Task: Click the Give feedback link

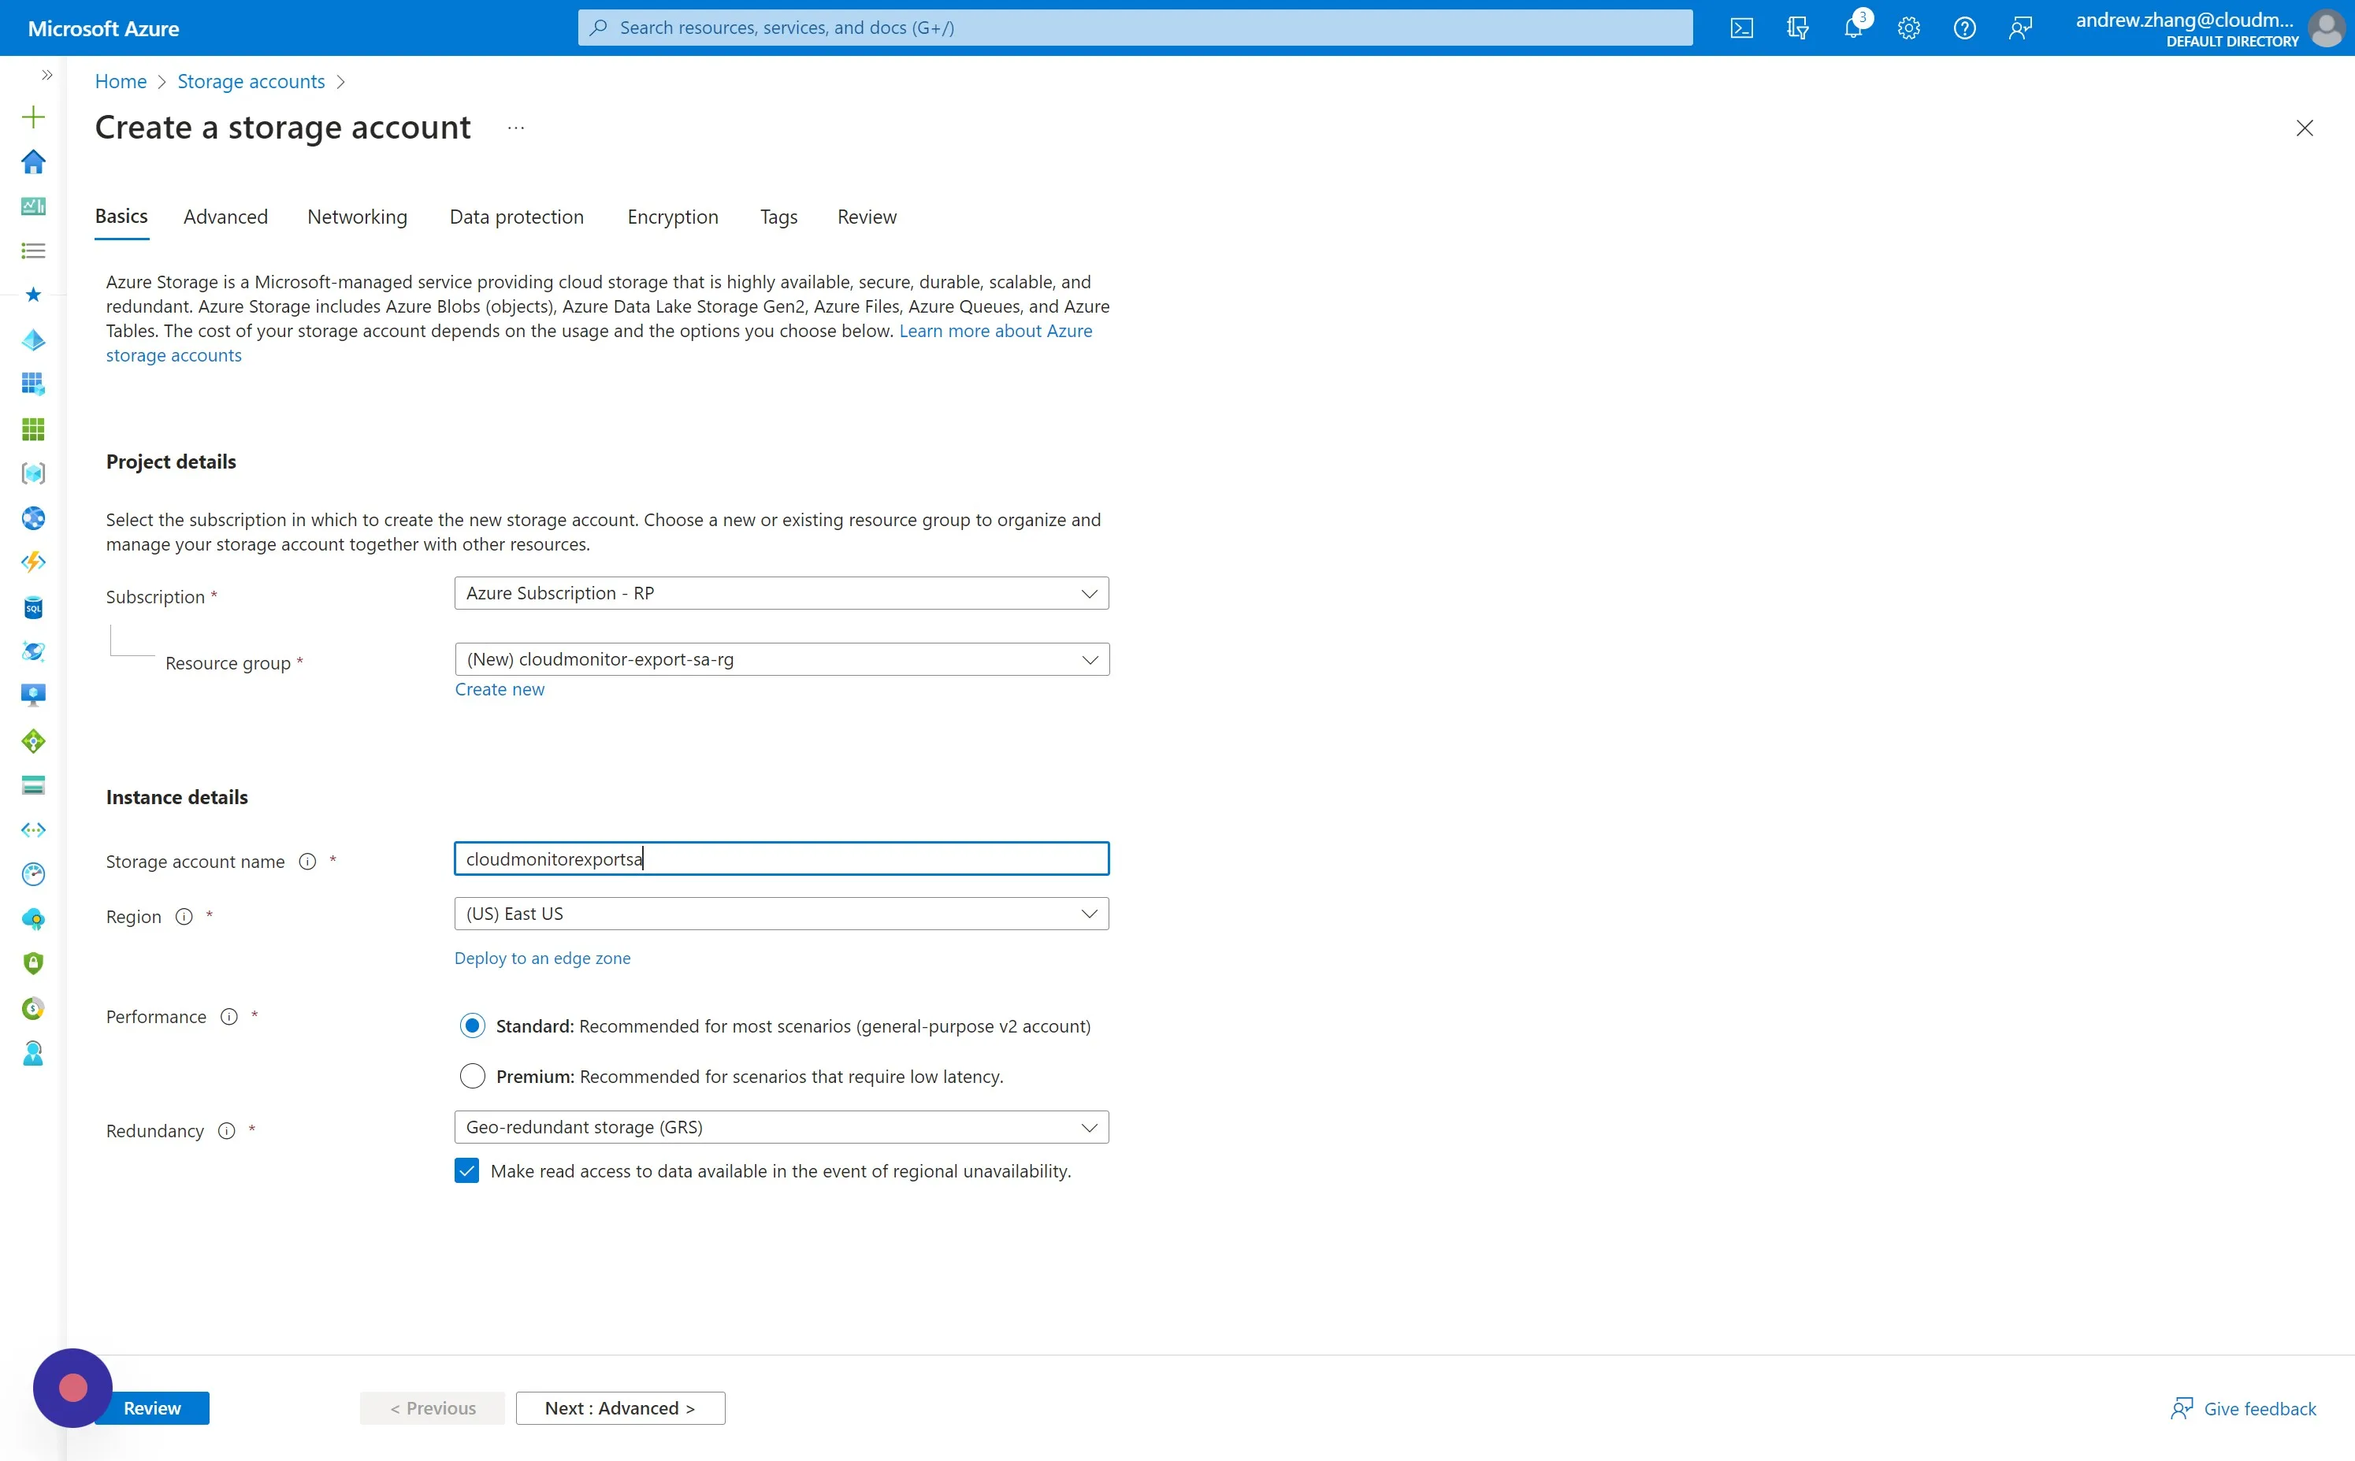Action: point(2244,1408)
